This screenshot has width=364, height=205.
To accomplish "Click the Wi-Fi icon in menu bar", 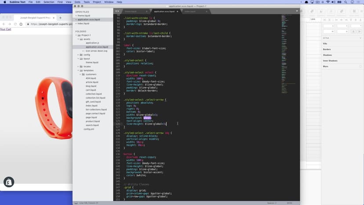I will (328, 2).
